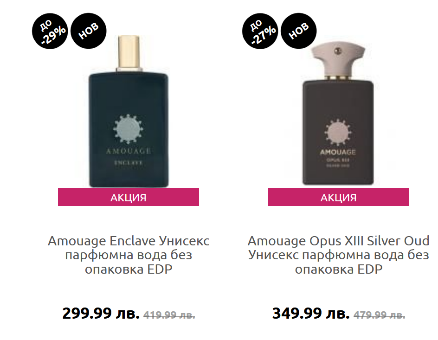Click АКЦИЯ banner under Opus XIII bottle
The width and height of the screenshot is (438, 340).
pos(339,197)
